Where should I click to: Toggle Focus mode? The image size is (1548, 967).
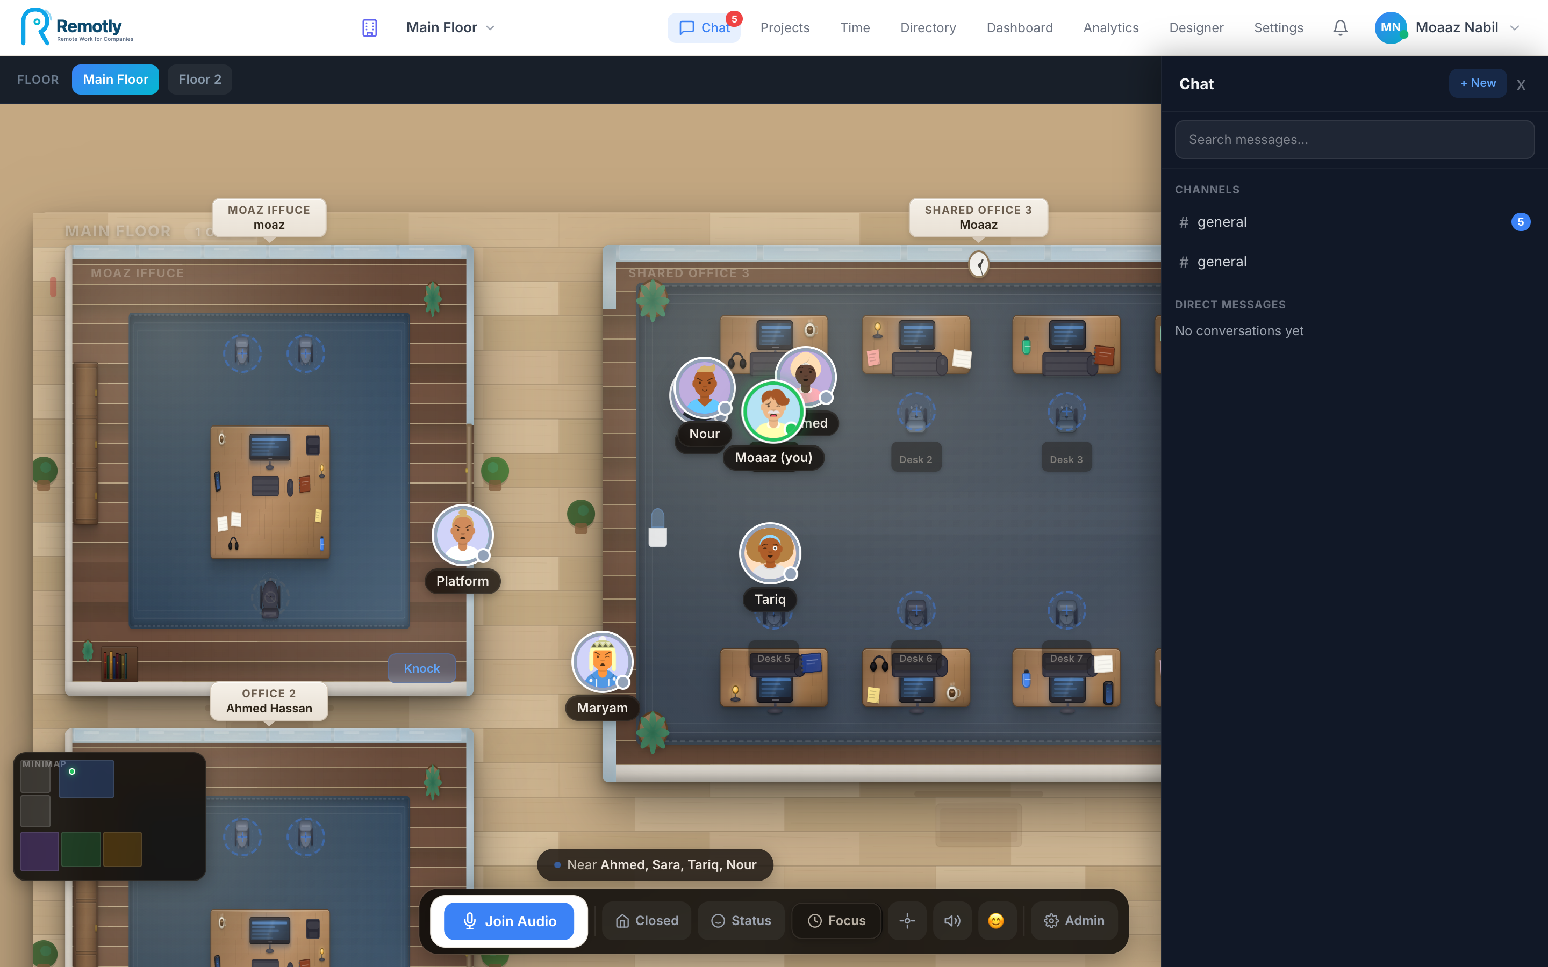click(836, 920)
